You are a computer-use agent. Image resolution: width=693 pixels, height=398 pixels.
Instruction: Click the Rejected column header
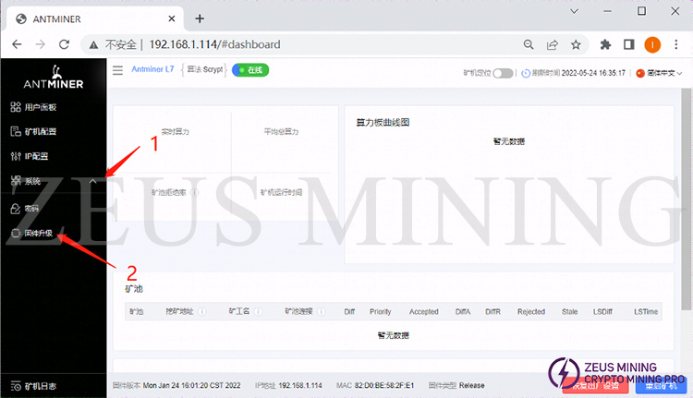(x=531, y=311)
